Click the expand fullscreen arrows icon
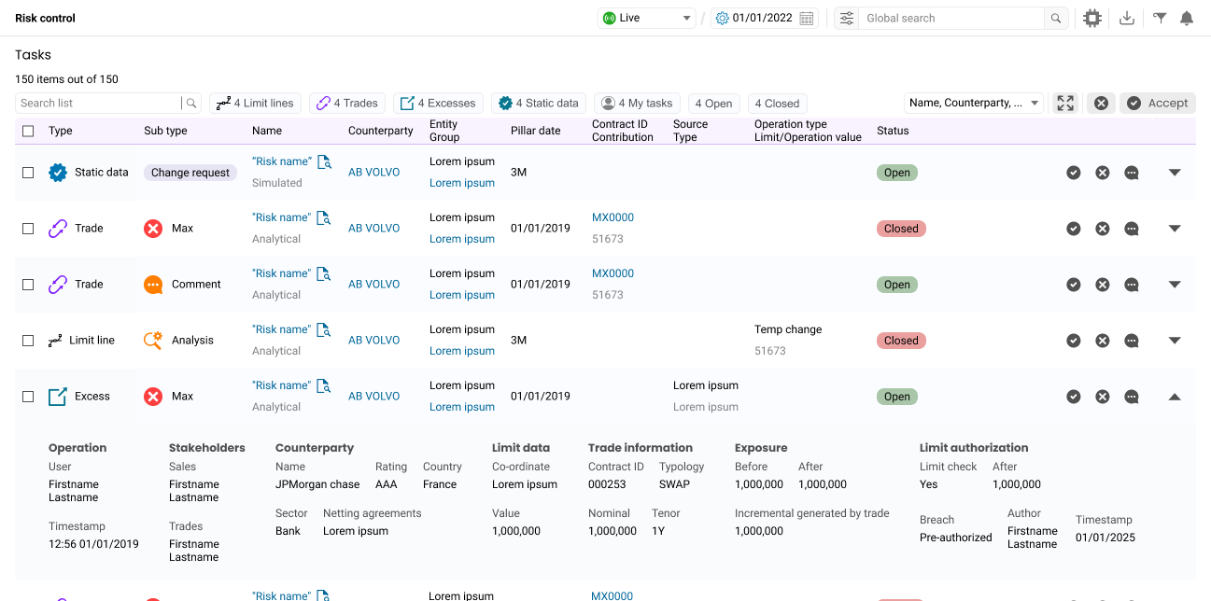Screen dimensions: 1211x601 coord(1065,104)
